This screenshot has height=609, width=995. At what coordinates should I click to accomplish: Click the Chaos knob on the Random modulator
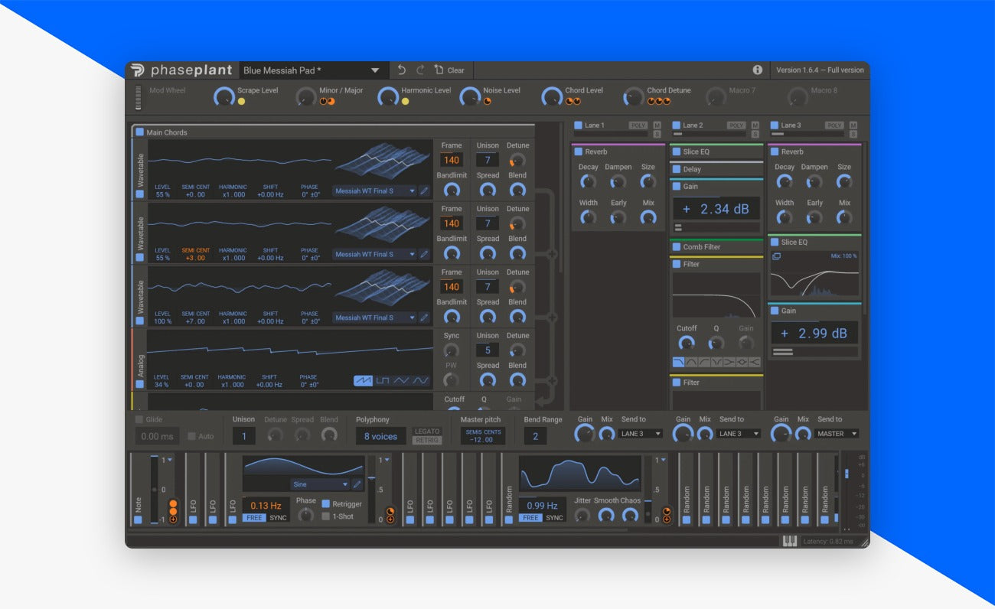pos(631,516)
